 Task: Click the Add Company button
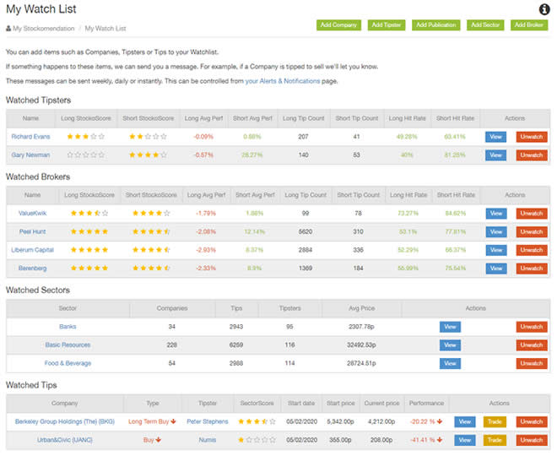[338, 25]
